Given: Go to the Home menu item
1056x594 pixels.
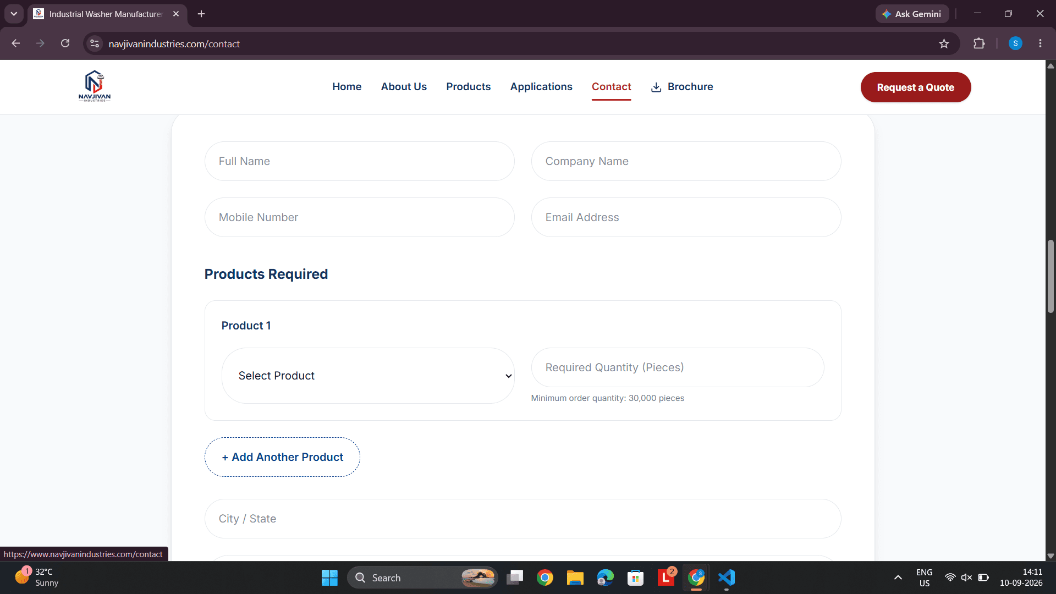Looking at the screenshot, I should click(x=346, y=87).
